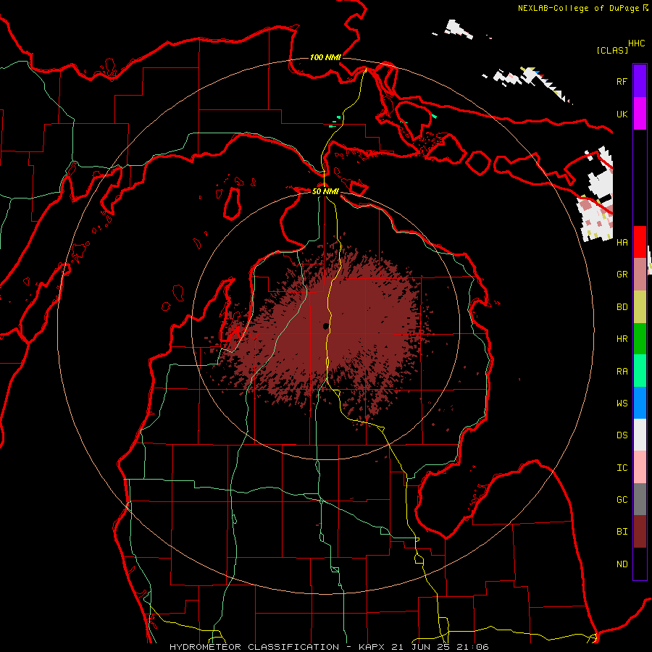Click the NEXLAB-College of DuPage credit text
The image size is (652, 652).
click(578, 8)
